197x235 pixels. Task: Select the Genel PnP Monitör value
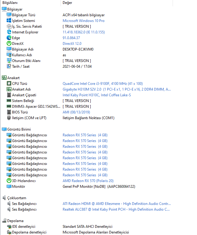[99, 187]
